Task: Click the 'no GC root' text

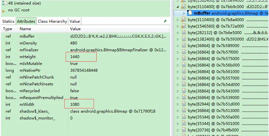Action: pos(19,10)
